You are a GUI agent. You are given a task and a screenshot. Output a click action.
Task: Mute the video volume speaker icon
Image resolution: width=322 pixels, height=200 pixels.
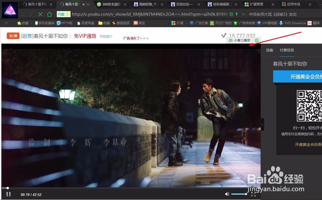227,194
